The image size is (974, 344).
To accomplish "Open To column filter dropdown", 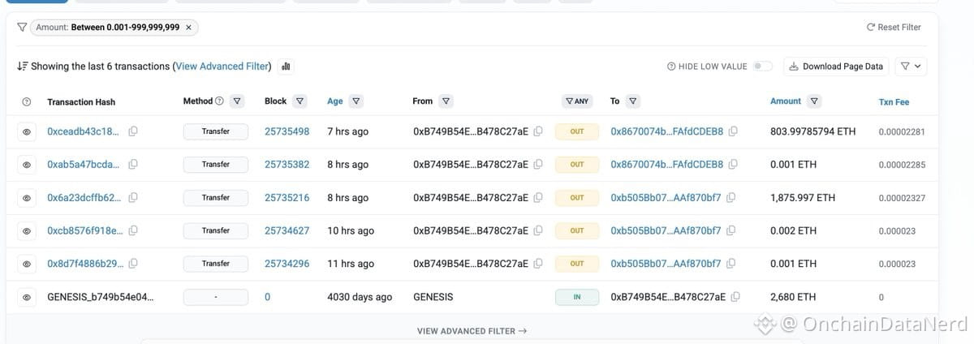I will click(632, 101).
